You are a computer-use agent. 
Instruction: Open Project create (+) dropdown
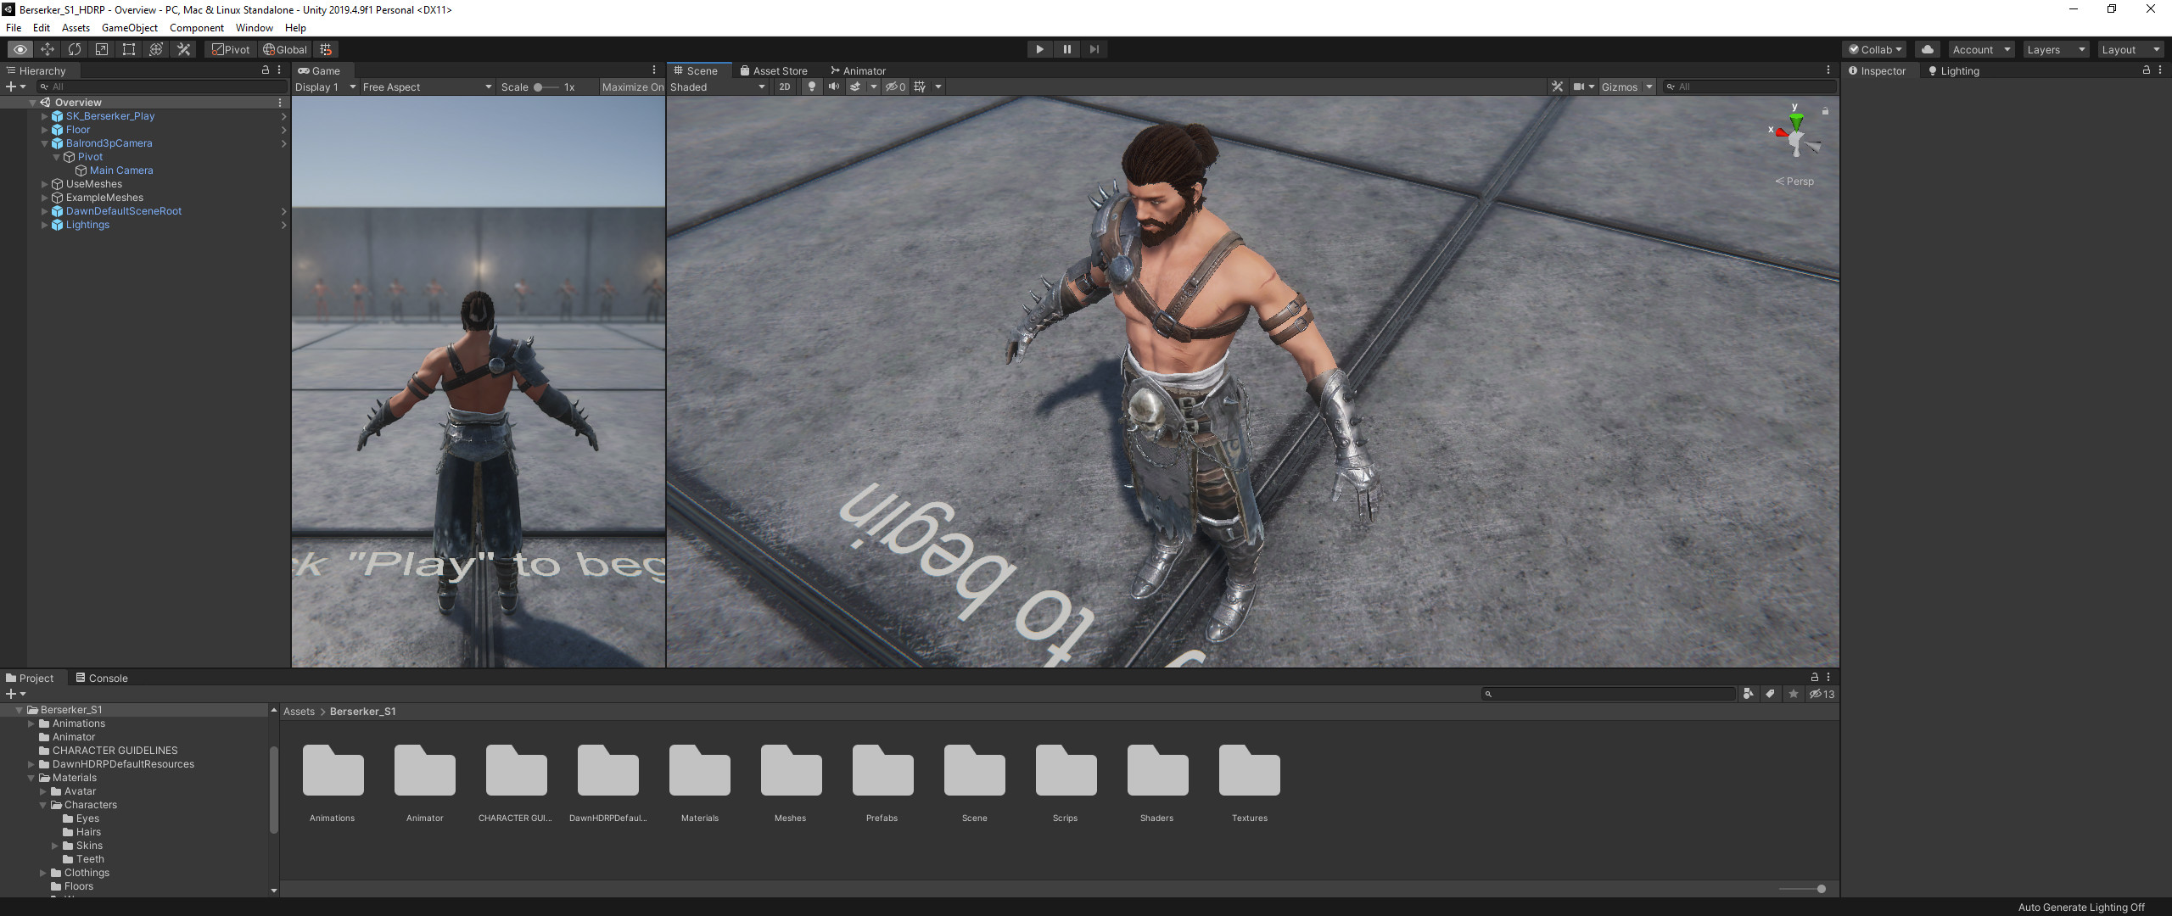[x=15, y=694]
